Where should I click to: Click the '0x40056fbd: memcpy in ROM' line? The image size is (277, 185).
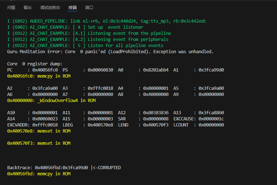[x=38, y=174]
